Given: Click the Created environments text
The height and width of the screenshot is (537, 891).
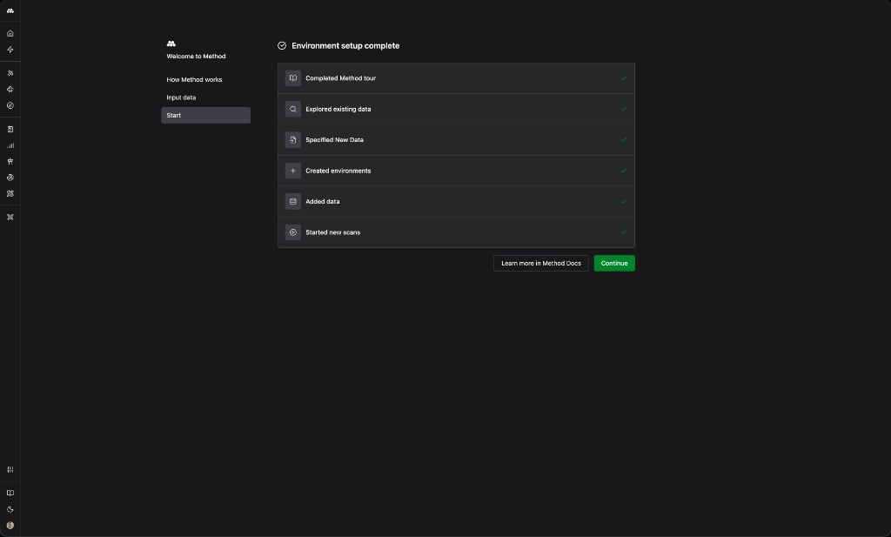Looking at the screenshot, I should (338, 171).
